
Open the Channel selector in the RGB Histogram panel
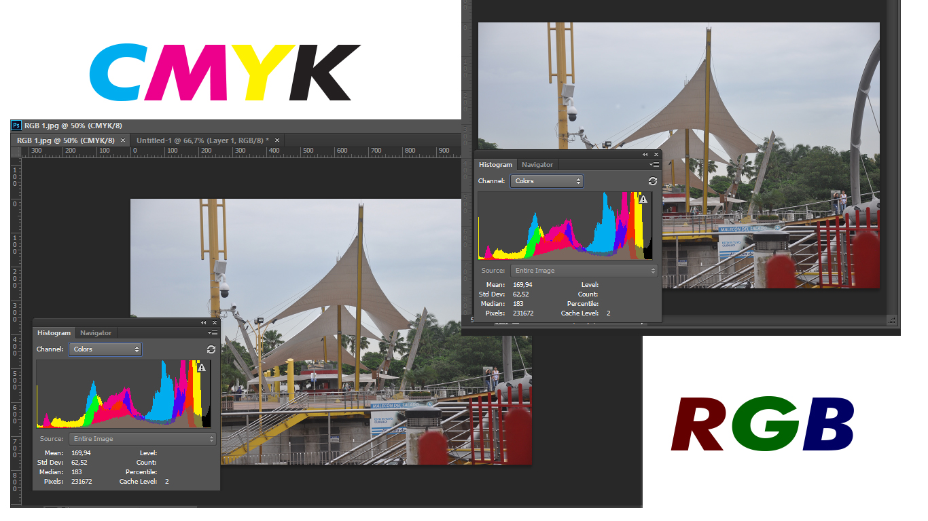tap(547, 180)
